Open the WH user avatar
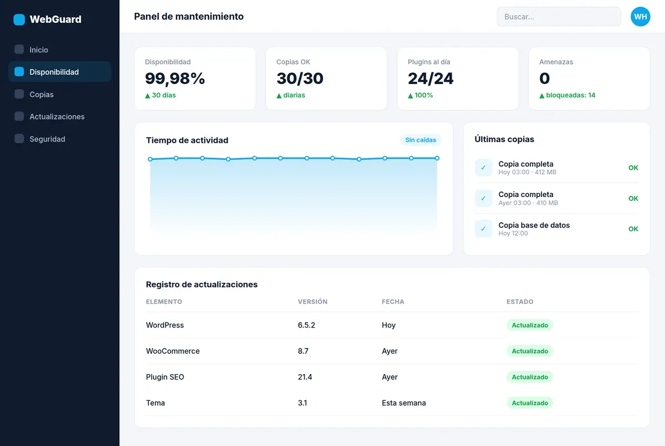Screen dimensions: 665x446 [641, 17]
